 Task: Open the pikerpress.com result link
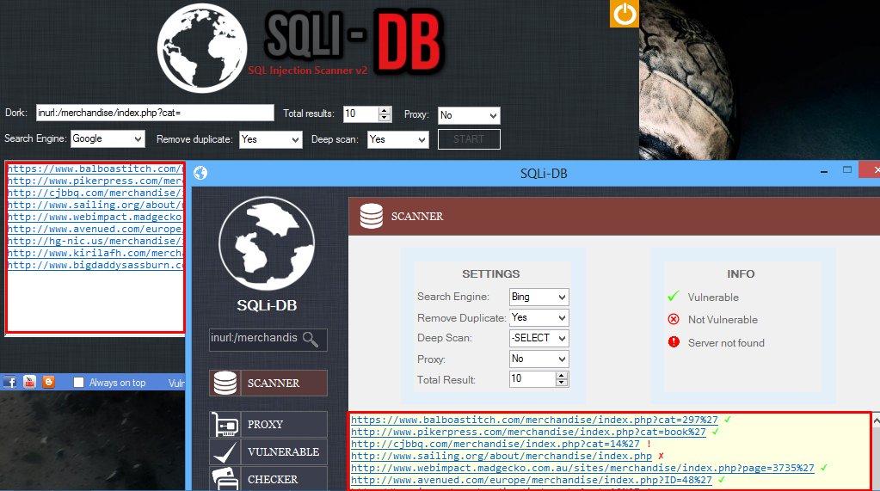[x=528, y=432]
